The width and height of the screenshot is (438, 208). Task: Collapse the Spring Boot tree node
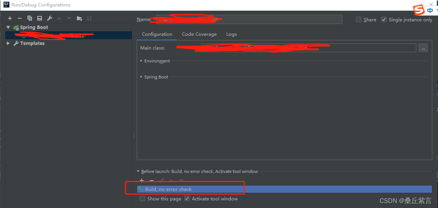[8, 27]
